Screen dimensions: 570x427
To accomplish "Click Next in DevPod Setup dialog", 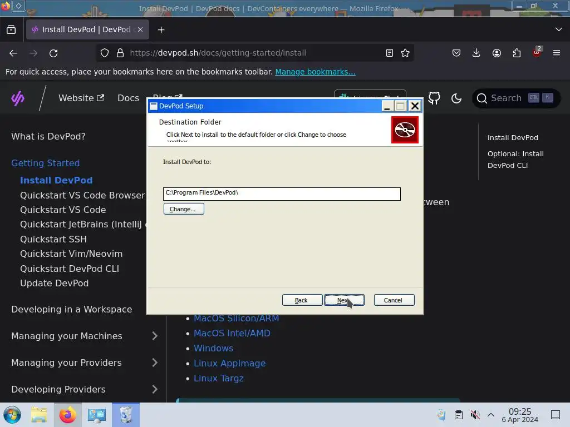I will (x=344, y=300).
